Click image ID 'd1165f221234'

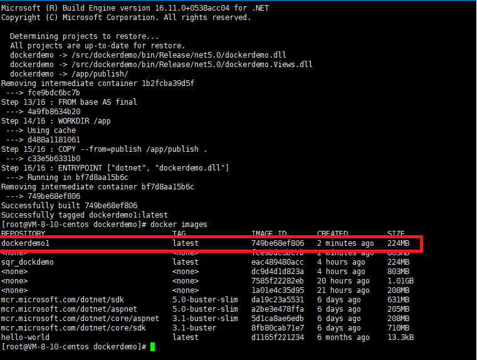click(278, 337)
